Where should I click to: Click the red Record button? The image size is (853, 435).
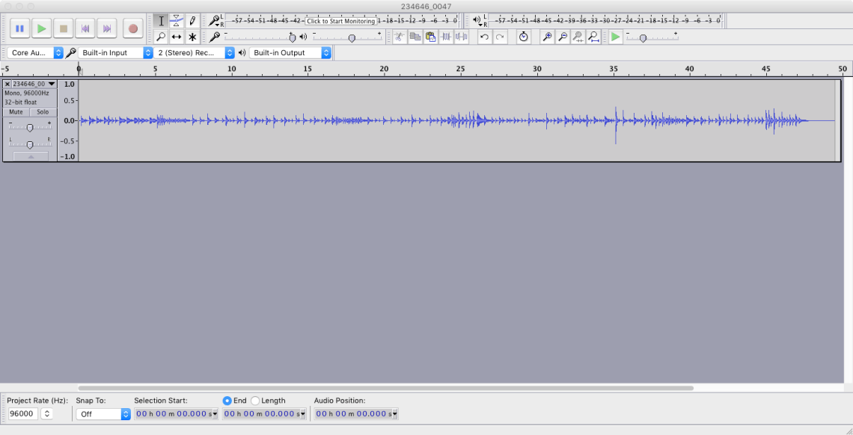click(133, 28)
